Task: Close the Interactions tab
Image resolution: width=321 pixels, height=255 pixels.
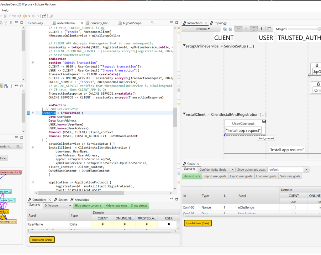Action: tap(206, 23)
